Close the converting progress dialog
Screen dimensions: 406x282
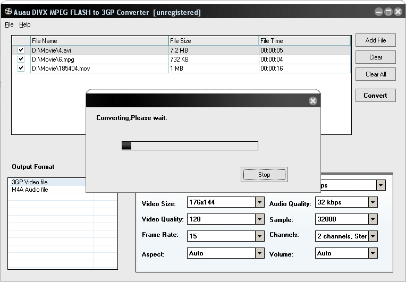click(313, 101)
